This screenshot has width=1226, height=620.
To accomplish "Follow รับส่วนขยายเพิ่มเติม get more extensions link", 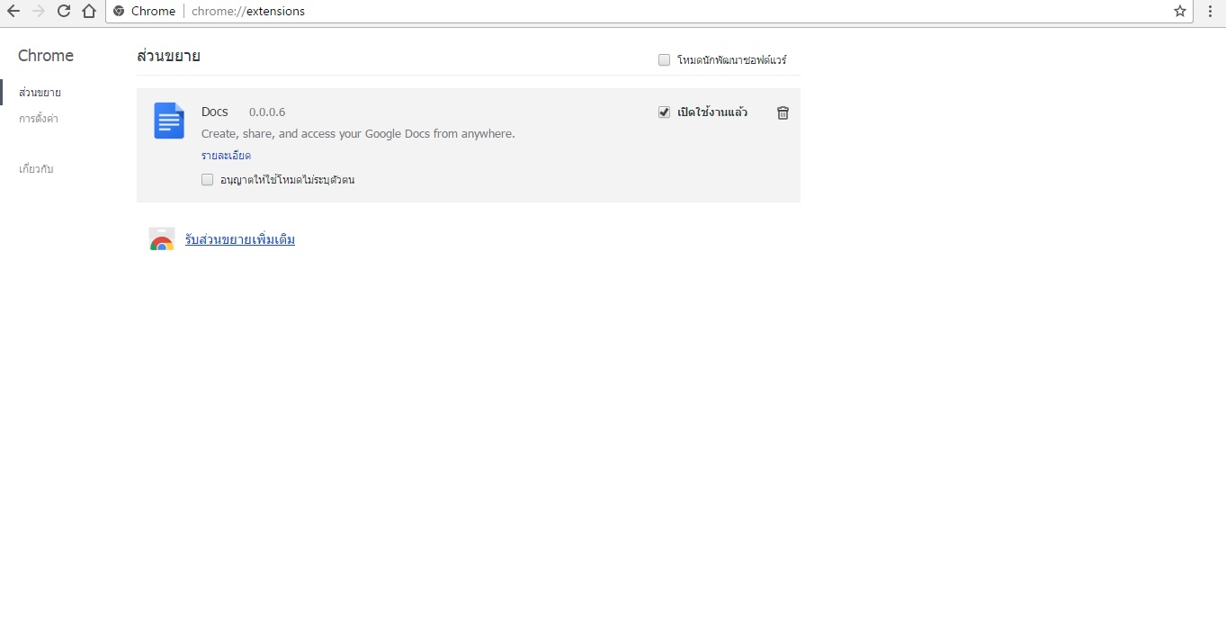I will tap(240, 240).
